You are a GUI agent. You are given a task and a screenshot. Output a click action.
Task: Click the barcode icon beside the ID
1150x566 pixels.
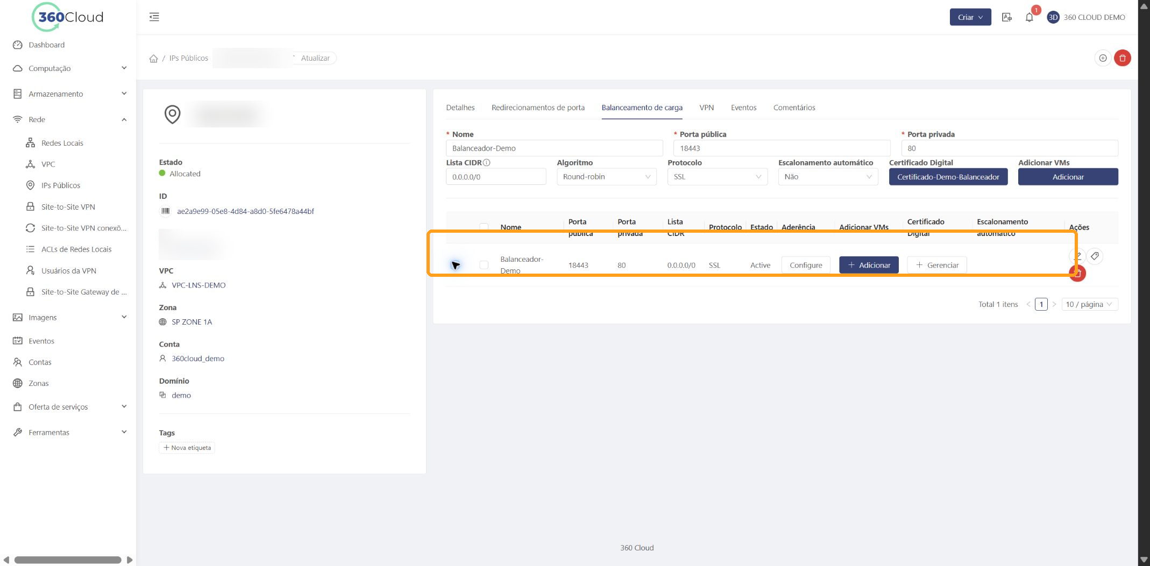point(165,211)
